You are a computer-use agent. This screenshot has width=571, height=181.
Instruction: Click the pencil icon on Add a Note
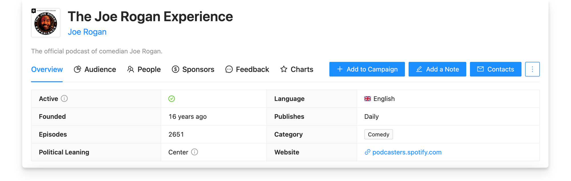click(x=419, y=69)
